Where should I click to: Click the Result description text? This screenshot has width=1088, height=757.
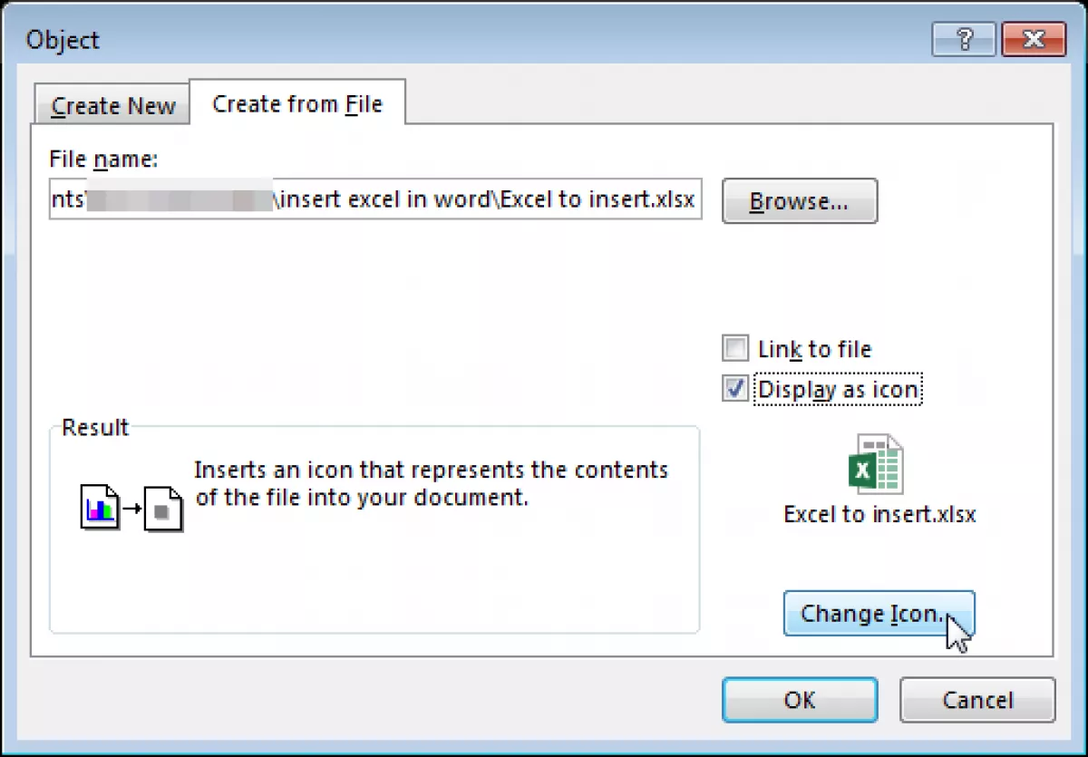tap(431, 483)
